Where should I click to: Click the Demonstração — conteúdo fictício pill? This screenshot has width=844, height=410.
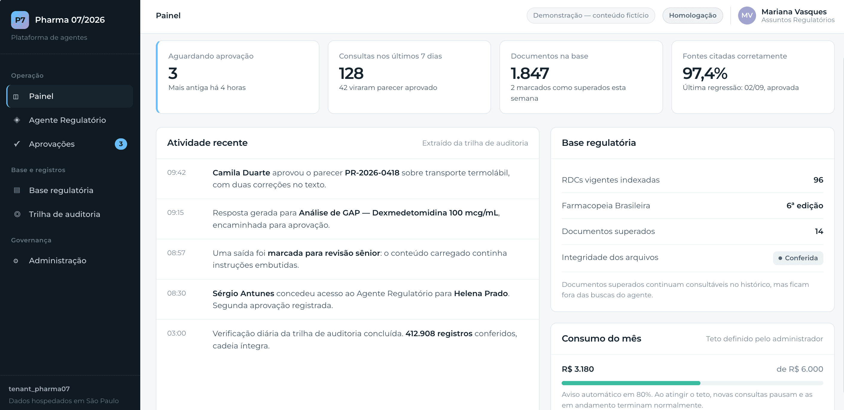[x=591, y=16]
